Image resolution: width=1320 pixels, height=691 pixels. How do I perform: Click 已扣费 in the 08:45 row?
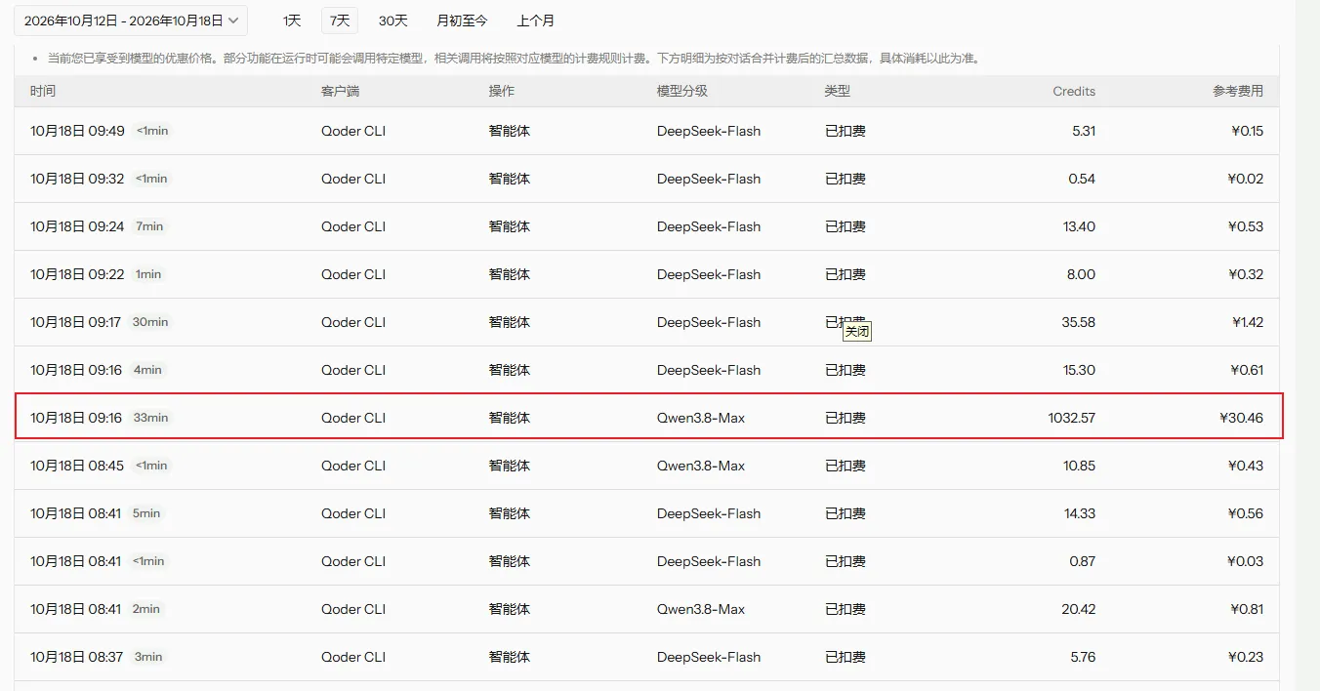pyautogui.click(x=846, y=466)
